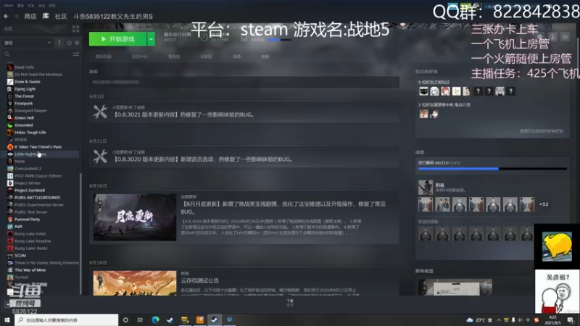This screenshot has height=326, width=580.
Task: Open the 社区中心 game link
Action: (x=140, y=57)
